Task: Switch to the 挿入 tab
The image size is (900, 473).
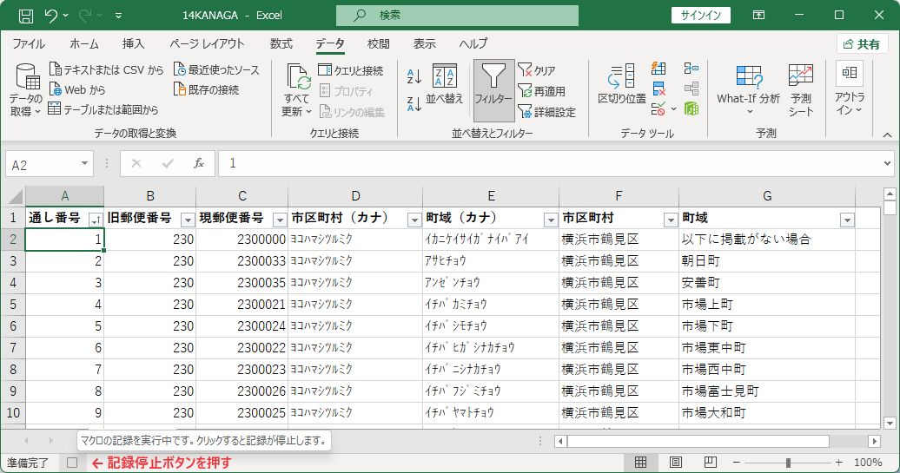Action: pos(133,43)
